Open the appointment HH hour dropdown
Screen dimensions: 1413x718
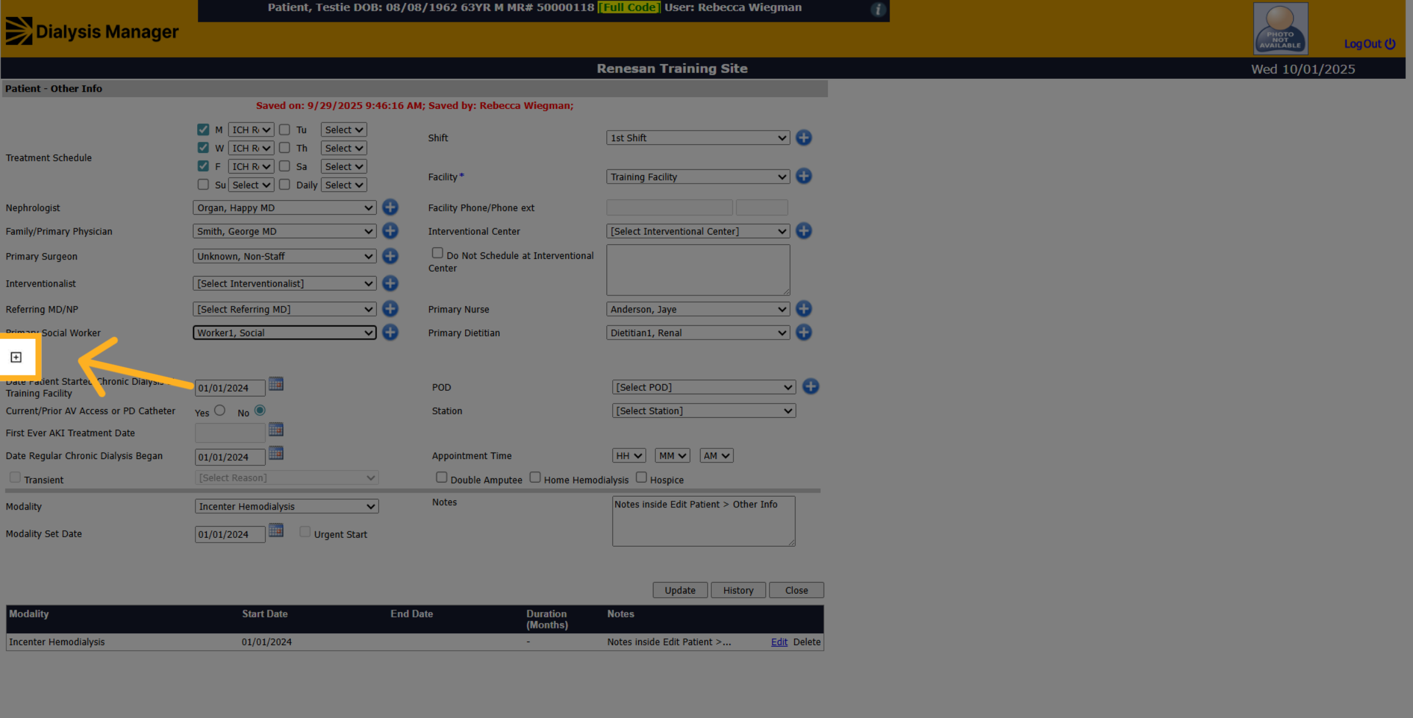[629, 455]
